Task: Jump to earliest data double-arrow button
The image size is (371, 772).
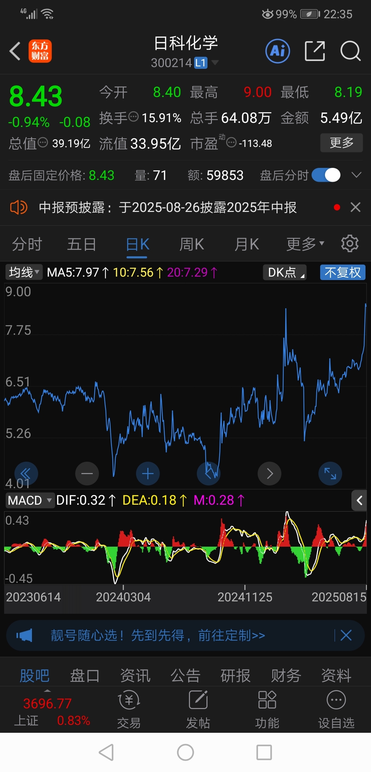Action: (26, 474)
